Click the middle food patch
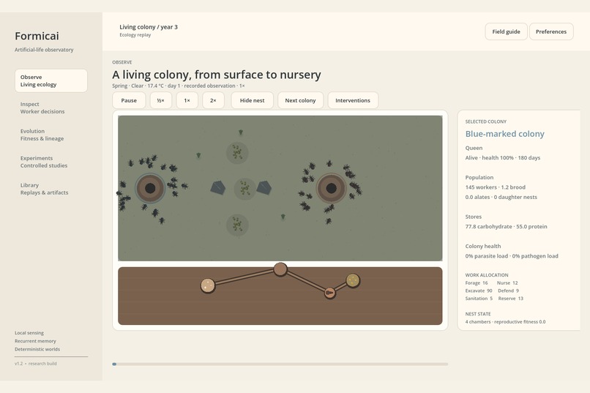590x393 pixels. [245, 188]
